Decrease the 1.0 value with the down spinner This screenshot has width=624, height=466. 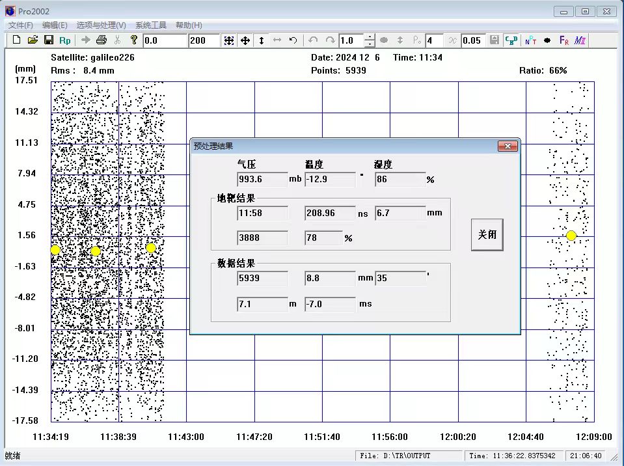point(370,44)
